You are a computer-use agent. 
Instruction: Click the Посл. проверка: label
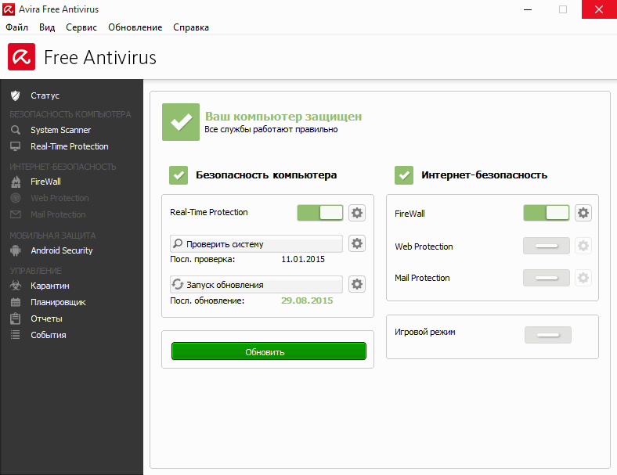(202, 260)
